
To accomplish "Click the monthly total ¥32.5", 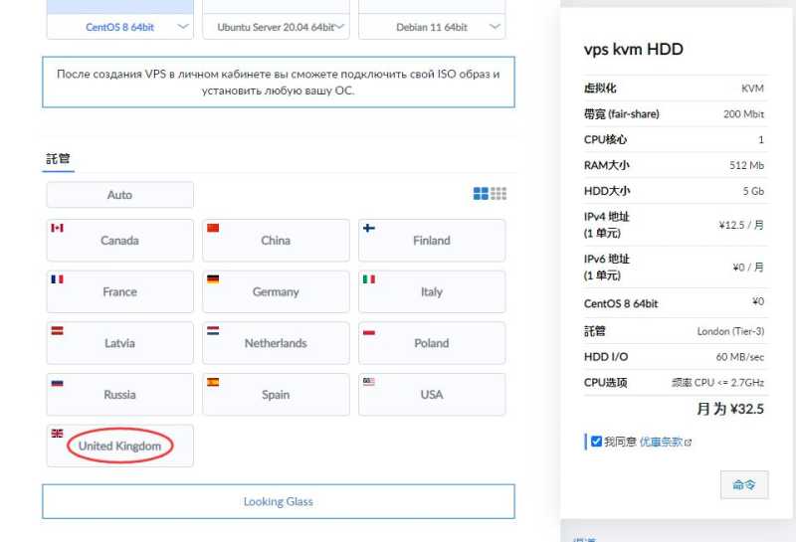I will (730, 409).
